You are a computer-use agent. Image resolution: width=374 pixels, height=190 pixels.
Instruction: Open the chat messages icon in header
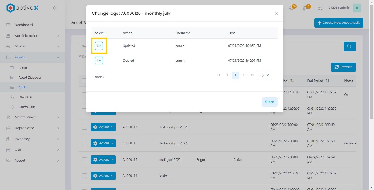point(320,8)
